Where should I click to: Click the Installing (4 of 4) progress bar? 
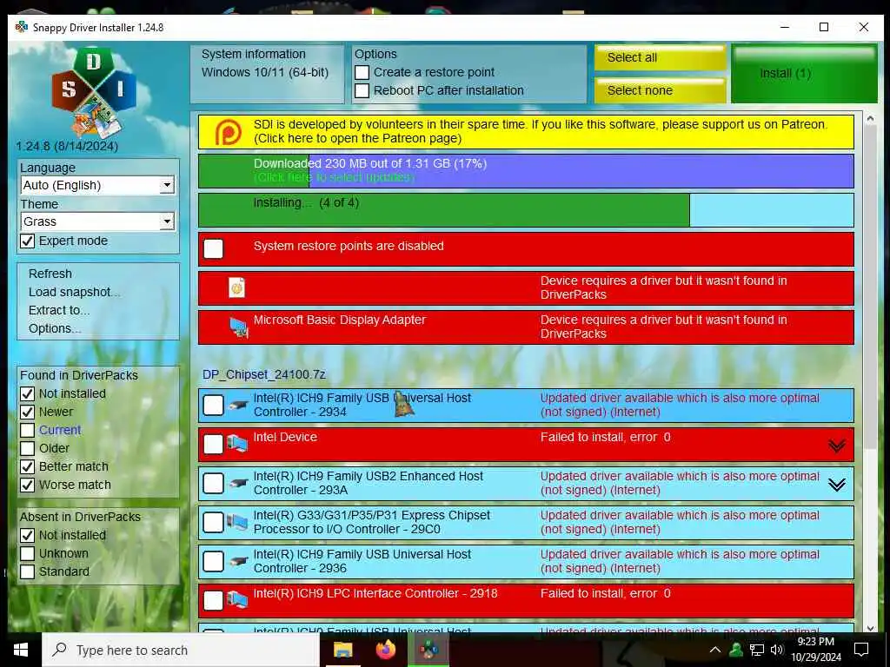526,210
